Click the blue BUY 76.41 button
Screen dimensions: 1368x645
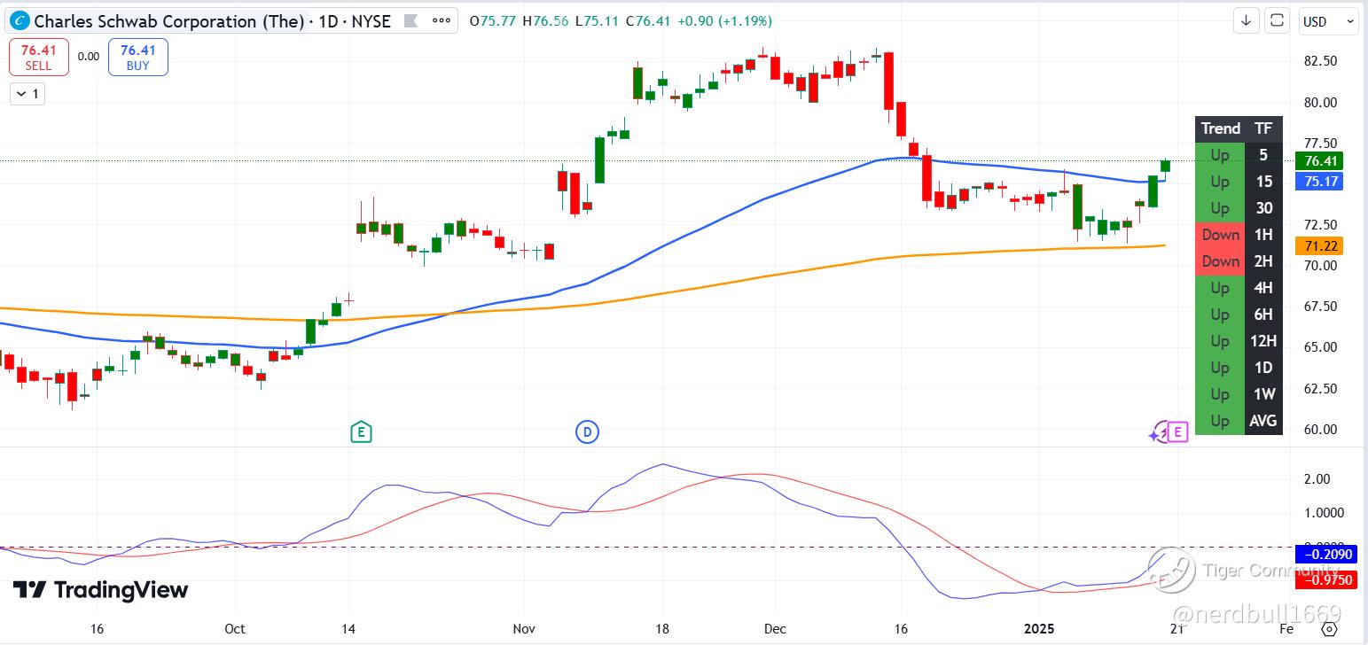137,57
